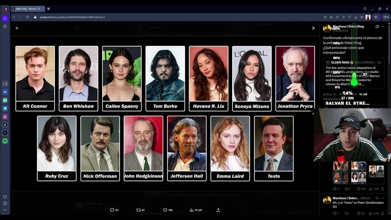Like the reply showing 107 likes

pyautogui.click(x=361, y=189)
